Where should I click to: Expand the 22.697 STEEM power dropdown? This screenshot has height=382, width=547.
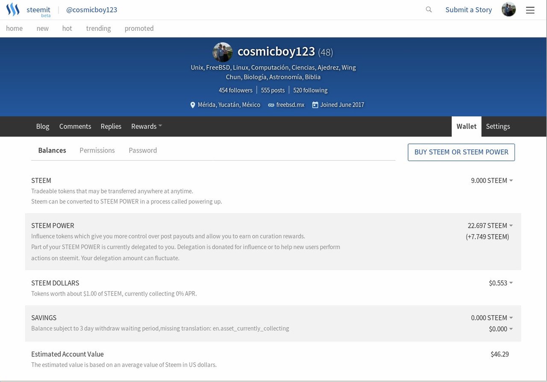coord(490,225)
